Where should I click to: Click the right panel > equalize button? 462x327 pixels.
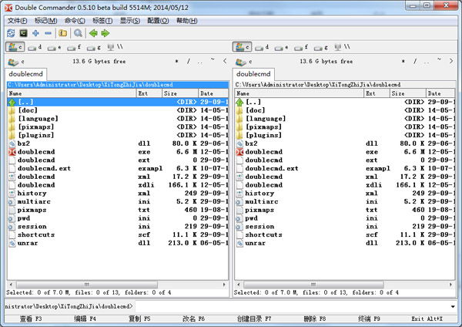pos(451,61)
